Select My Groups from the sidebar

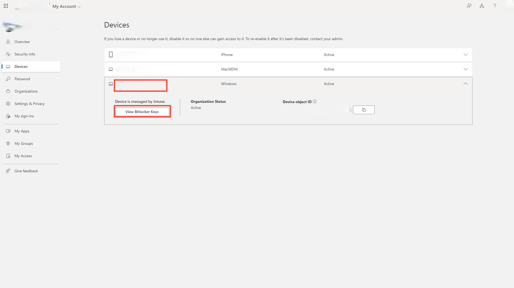[x=23, y=143]
